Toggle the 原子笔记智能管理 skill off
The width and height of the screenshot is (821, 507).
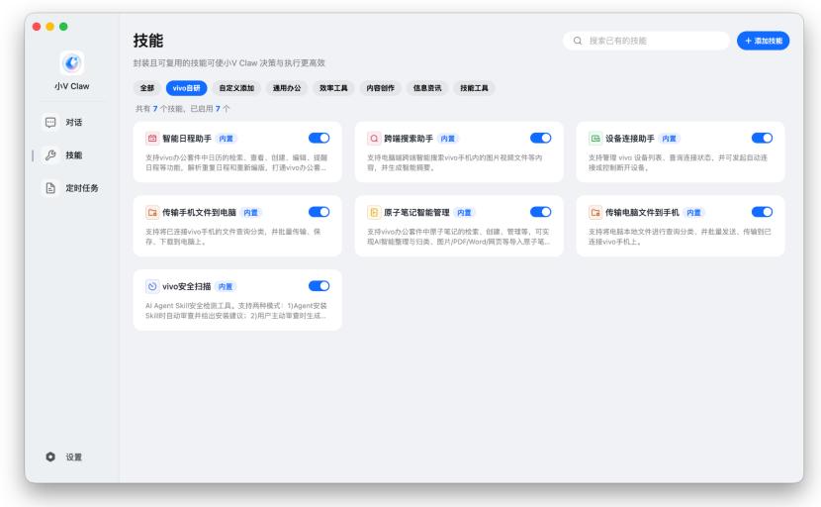click(540, 212)
